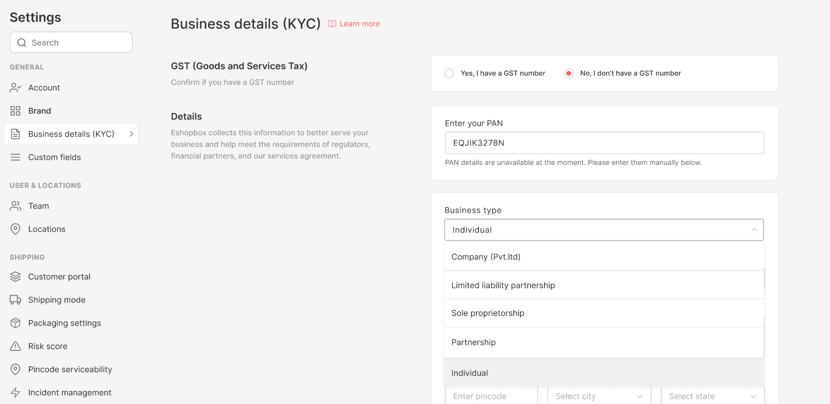Image resolution: width=830 pixels, height=404 pixels.
Task: Focus the Settings search box
Action: [71, 43]
